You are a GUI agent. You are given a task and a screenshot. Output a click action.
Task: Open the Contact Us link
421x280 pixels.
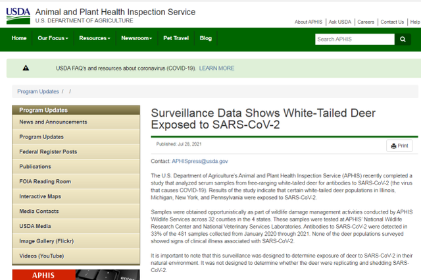tap(392, 22)
